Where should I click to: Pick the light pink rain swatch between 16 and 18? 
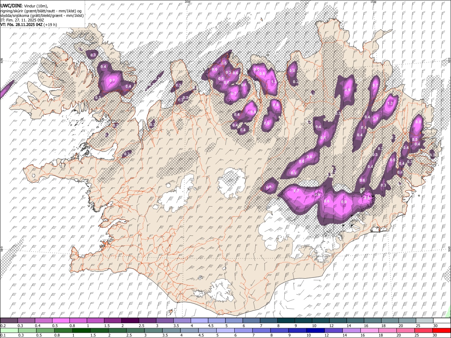click(x=370, y=331)
